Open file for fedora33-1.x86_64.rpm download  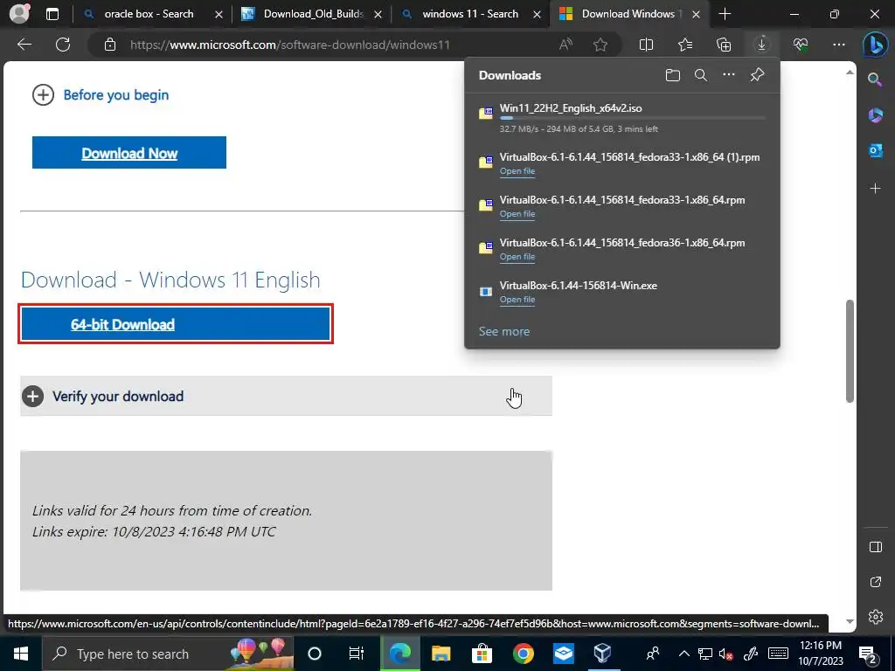point(517,214)
